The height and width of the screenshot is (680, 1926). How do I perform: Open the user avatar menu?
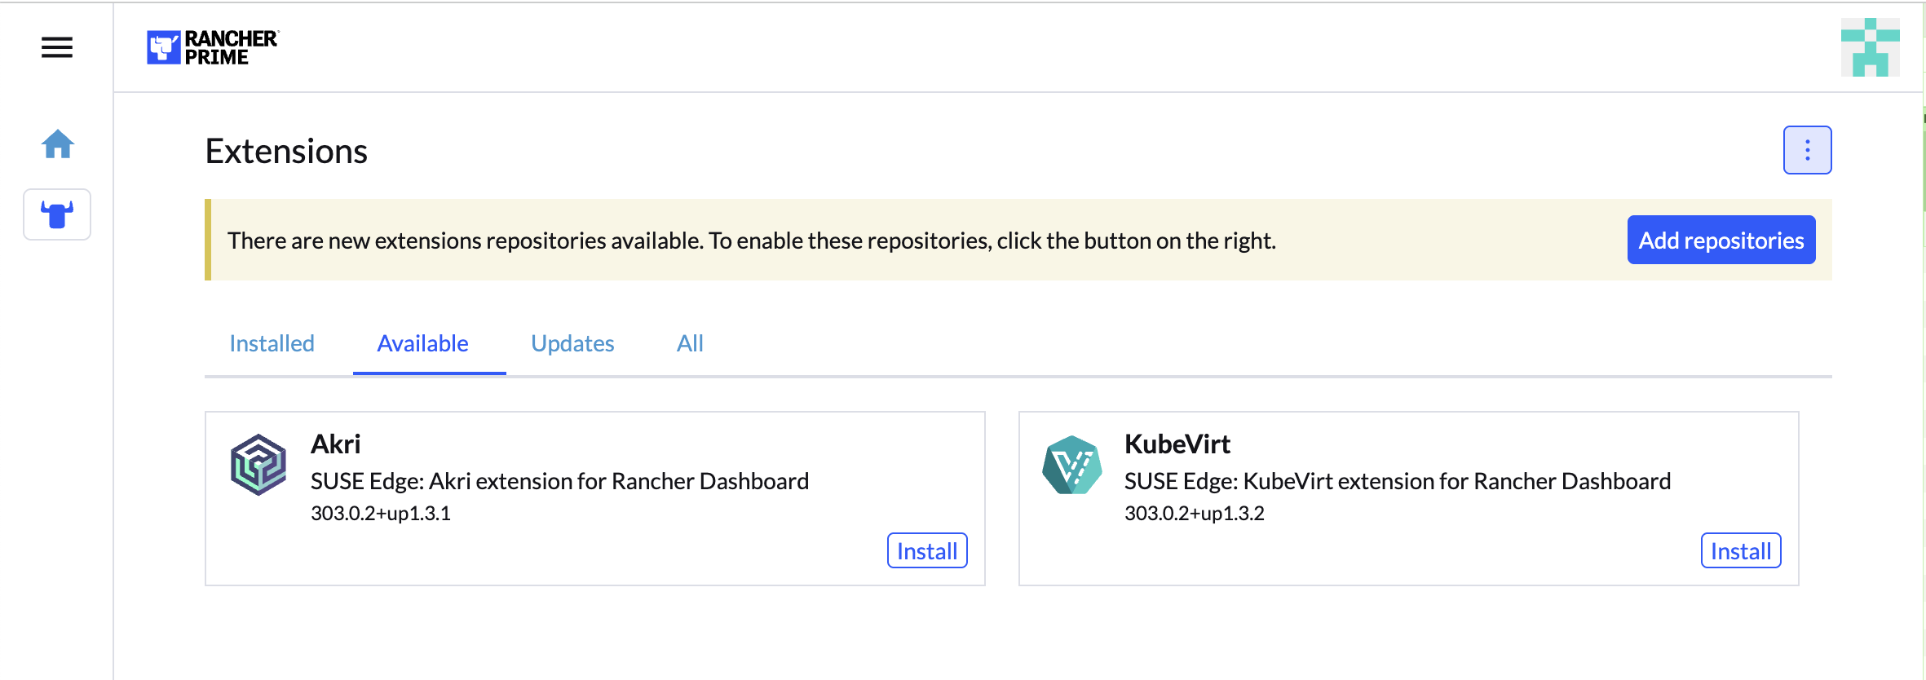(x=1871, y=47)
